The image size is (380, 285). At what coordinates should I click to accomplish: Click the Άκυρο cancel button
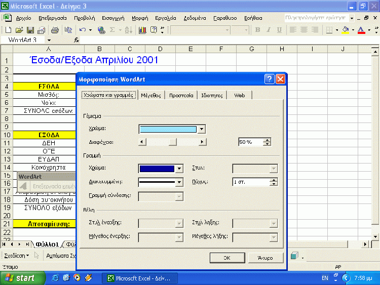point(265,258)
